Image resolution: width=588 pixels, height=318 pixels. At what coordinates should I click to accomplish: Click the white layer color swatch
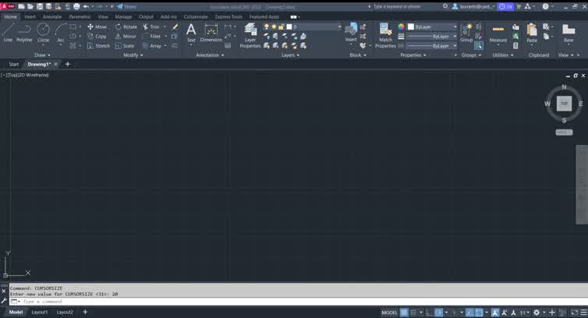289,26
